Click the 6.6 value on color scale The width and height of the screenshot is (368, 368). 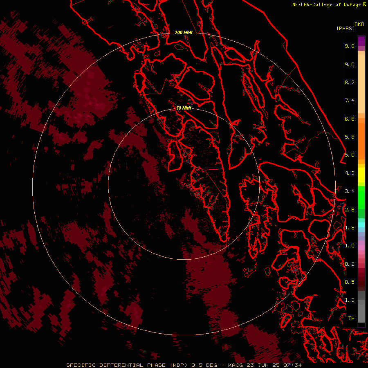[x=350, y=119]
